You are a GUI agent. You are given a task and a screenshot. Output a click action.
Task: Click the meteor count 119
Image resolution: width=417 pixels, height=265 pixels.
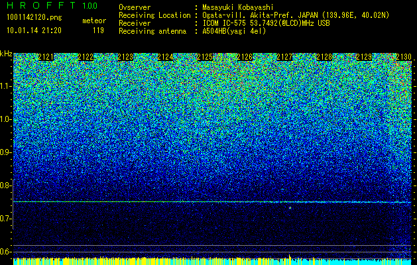98,30
